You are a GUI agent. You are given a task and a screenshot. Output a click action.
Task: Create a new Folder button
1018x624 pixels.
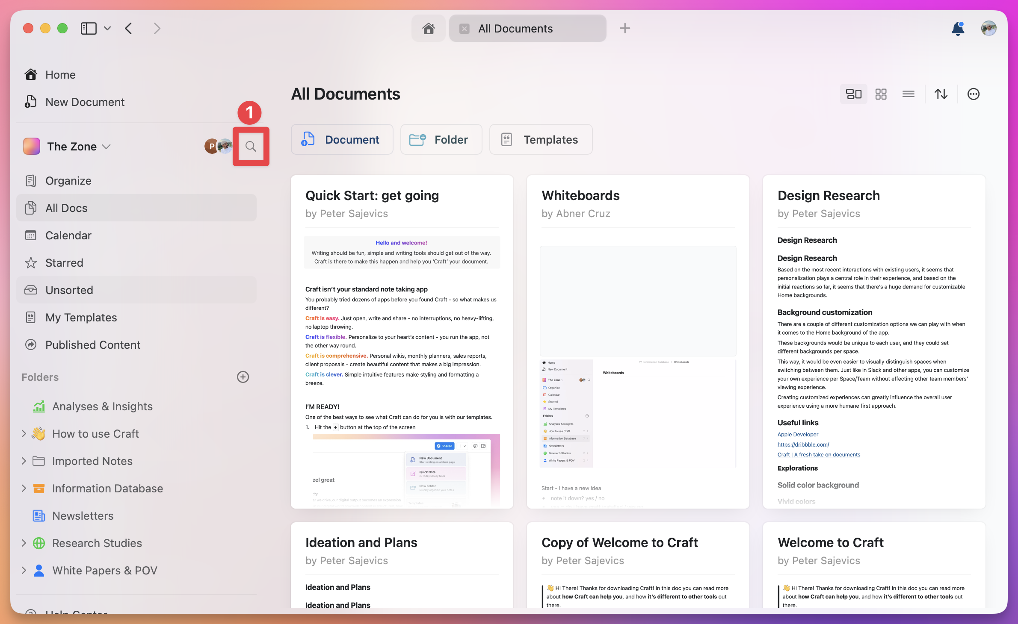click(x=441, y=139)
